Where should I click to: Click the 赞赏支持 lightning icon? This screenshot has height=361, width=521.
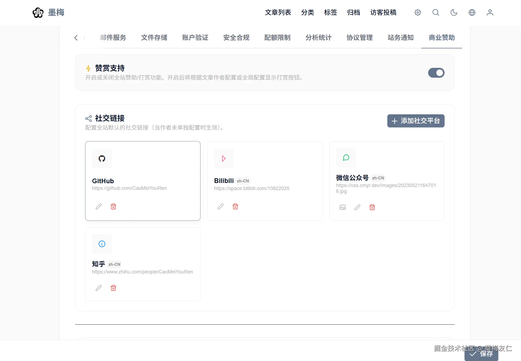click(x=88, y=68)
